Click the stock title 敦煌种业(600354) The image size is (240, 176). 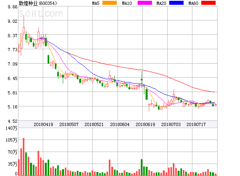[x=38, y=3]
